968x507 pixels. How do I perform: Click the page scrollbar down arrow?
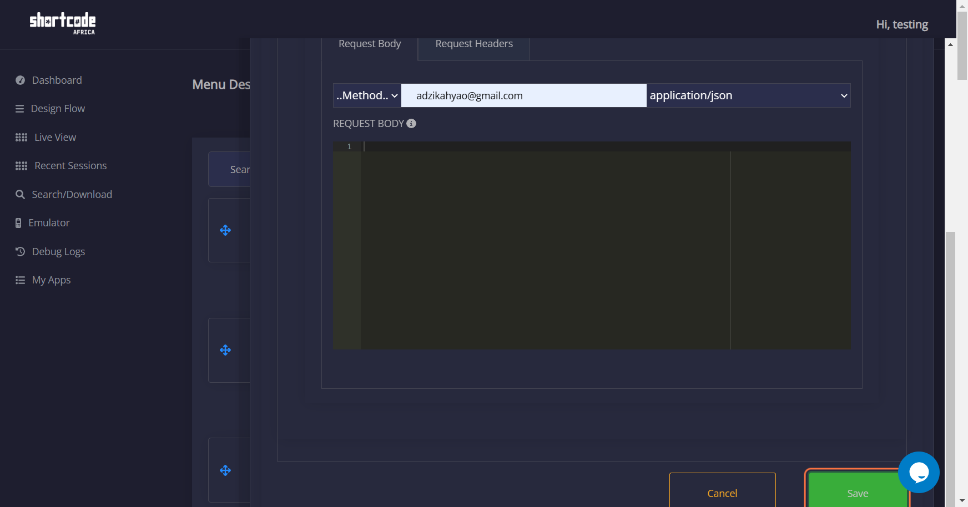tap(962, 501)
